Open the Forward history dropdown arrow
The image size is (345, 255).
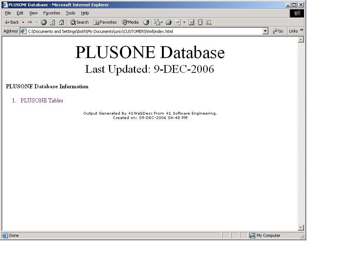coord(37,22)
